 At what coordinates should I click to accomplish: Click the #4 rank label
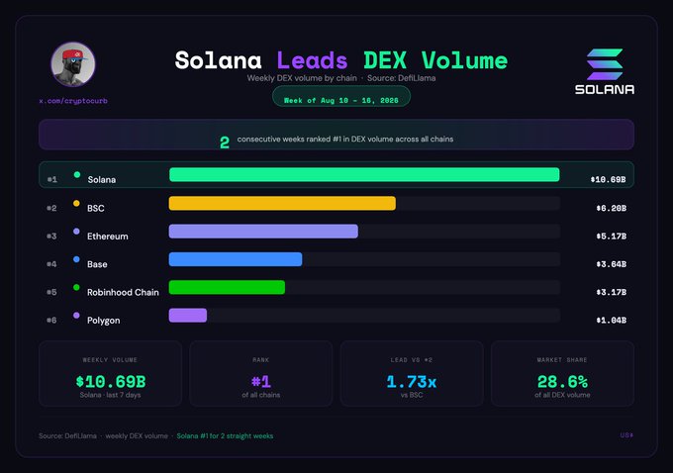tap(51, 264)
